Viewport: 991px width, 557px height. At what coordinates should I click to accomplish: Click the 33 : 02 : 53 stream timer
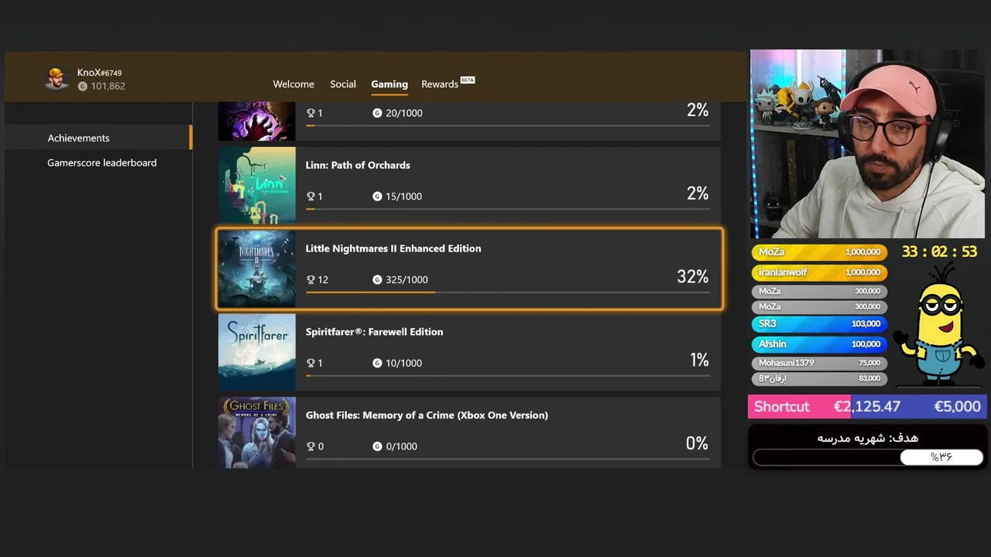click(x=939, y=252)
